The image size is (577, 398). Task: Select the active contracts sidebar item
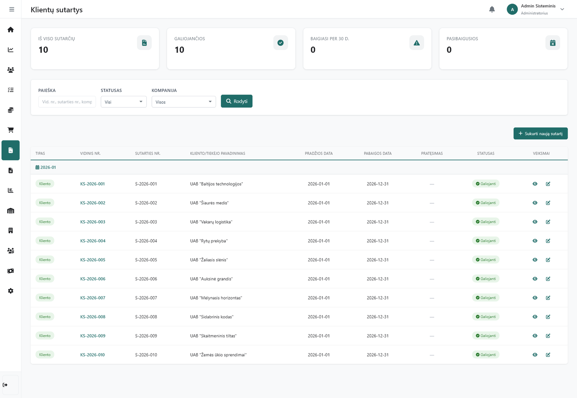click(x=10, y=150)
